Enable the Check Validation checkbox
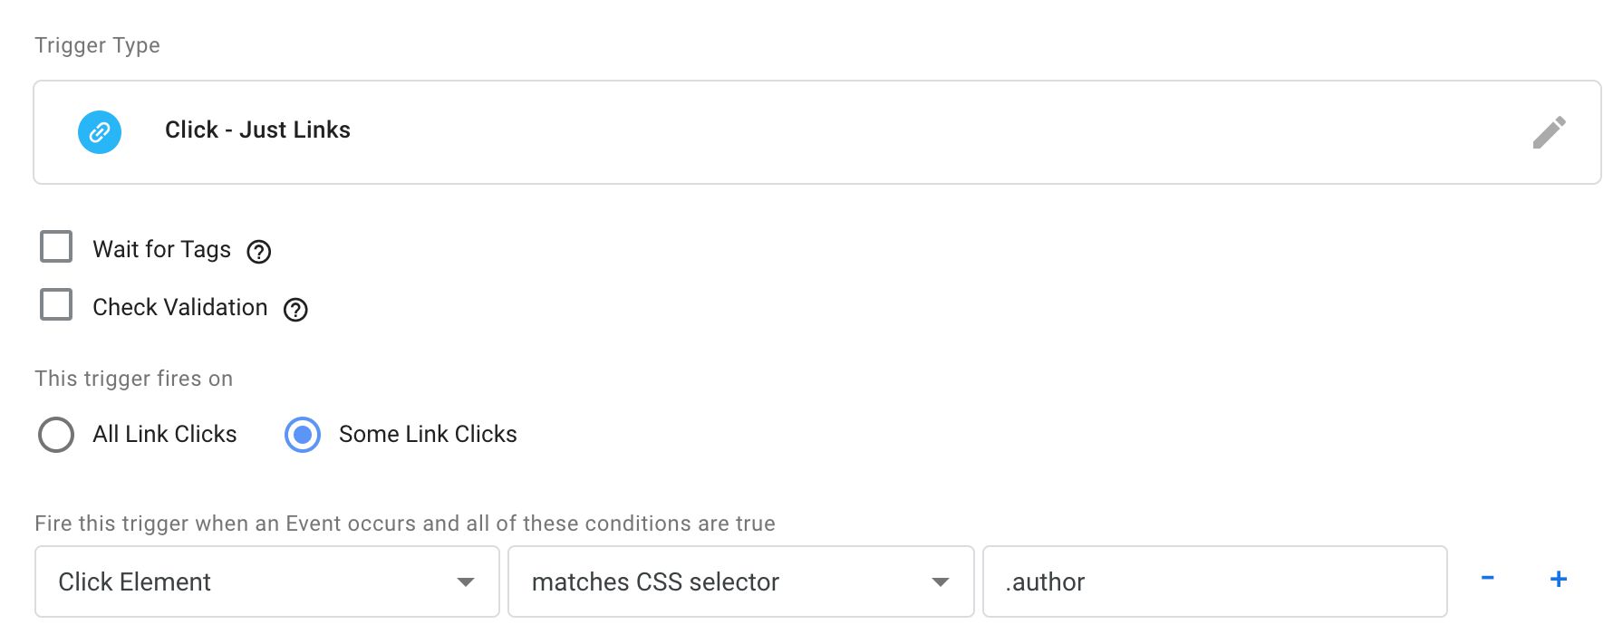 pyautogui.click(x=56, y=304)
